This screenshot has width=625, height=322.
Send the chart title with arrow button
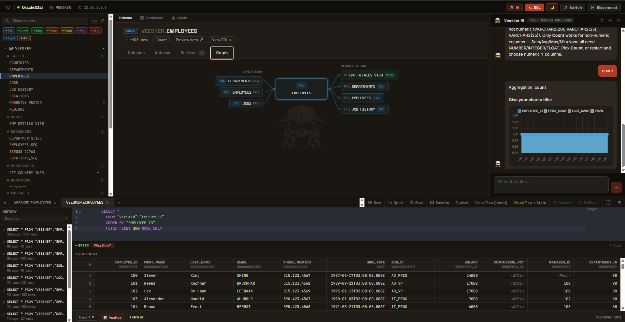616,187
